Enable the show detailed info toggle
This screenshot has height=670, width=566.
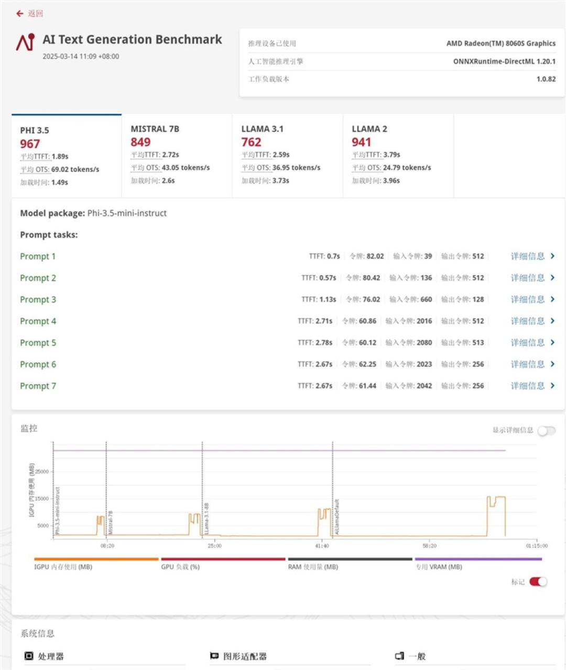(546, 430)
